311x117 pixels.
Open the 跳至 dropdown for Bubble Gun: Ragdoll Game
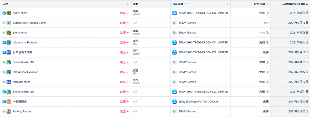tap(124, 23)
